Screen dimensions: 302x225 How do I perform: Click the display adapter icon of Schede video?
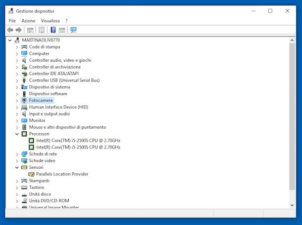(x=24, y=160)
